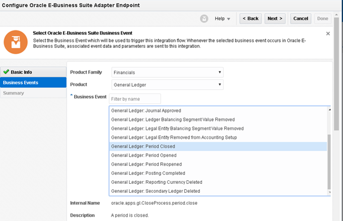Select General Ledger: Journal Approved event

[x=218, y=111]
